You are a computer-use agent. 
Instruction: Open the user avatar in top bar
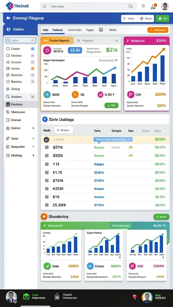[165, 6]
